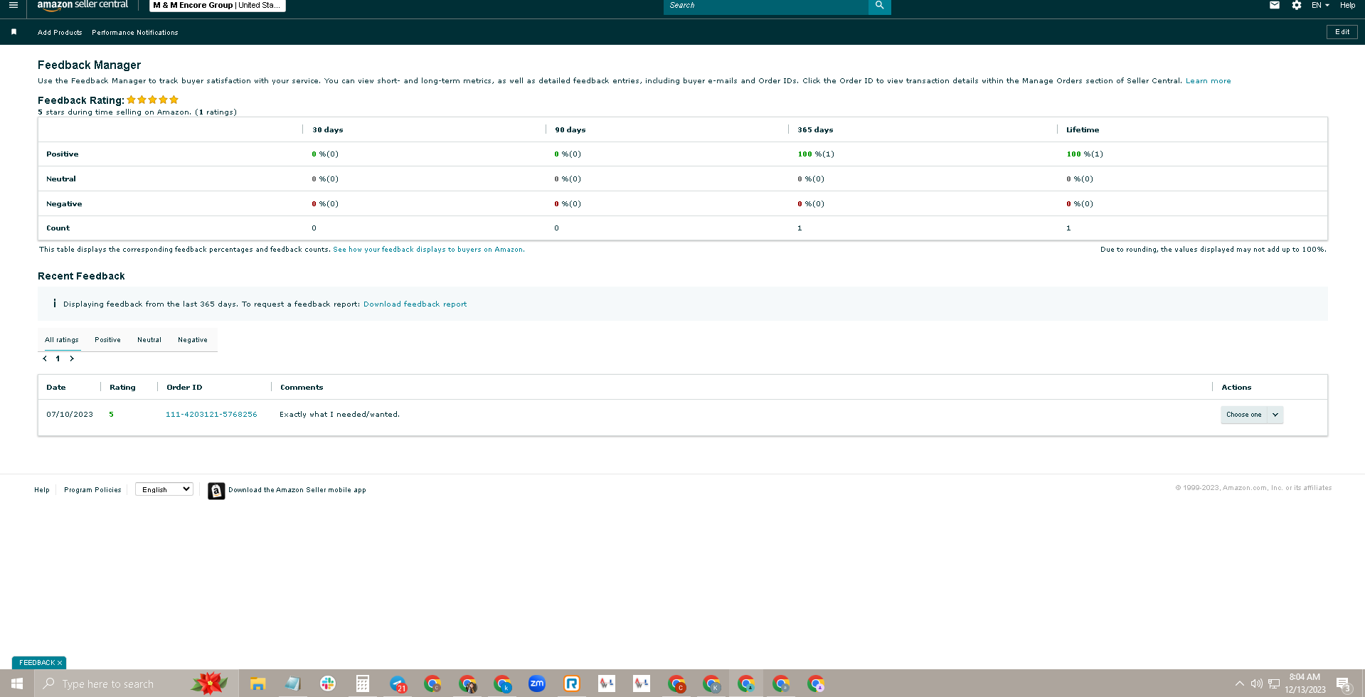Click Program Policies footer link

point(92,490)
